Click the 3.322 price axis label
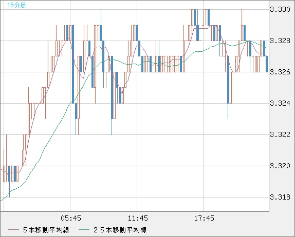The image size is (295, 237). pos(280,134)
